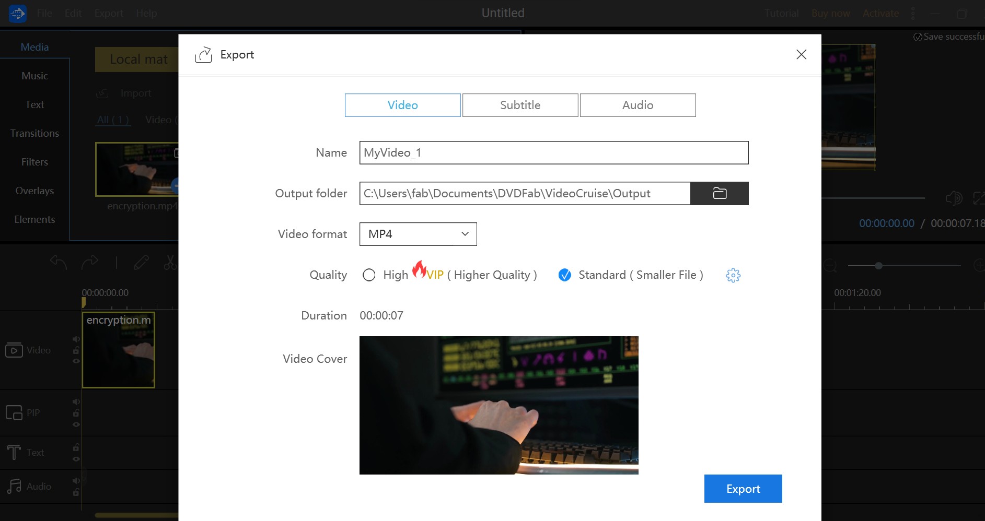This screenshot has height=521, width=985.
Task: Open the Video format MP4 dropdown
Action: (x=418, y=234)
